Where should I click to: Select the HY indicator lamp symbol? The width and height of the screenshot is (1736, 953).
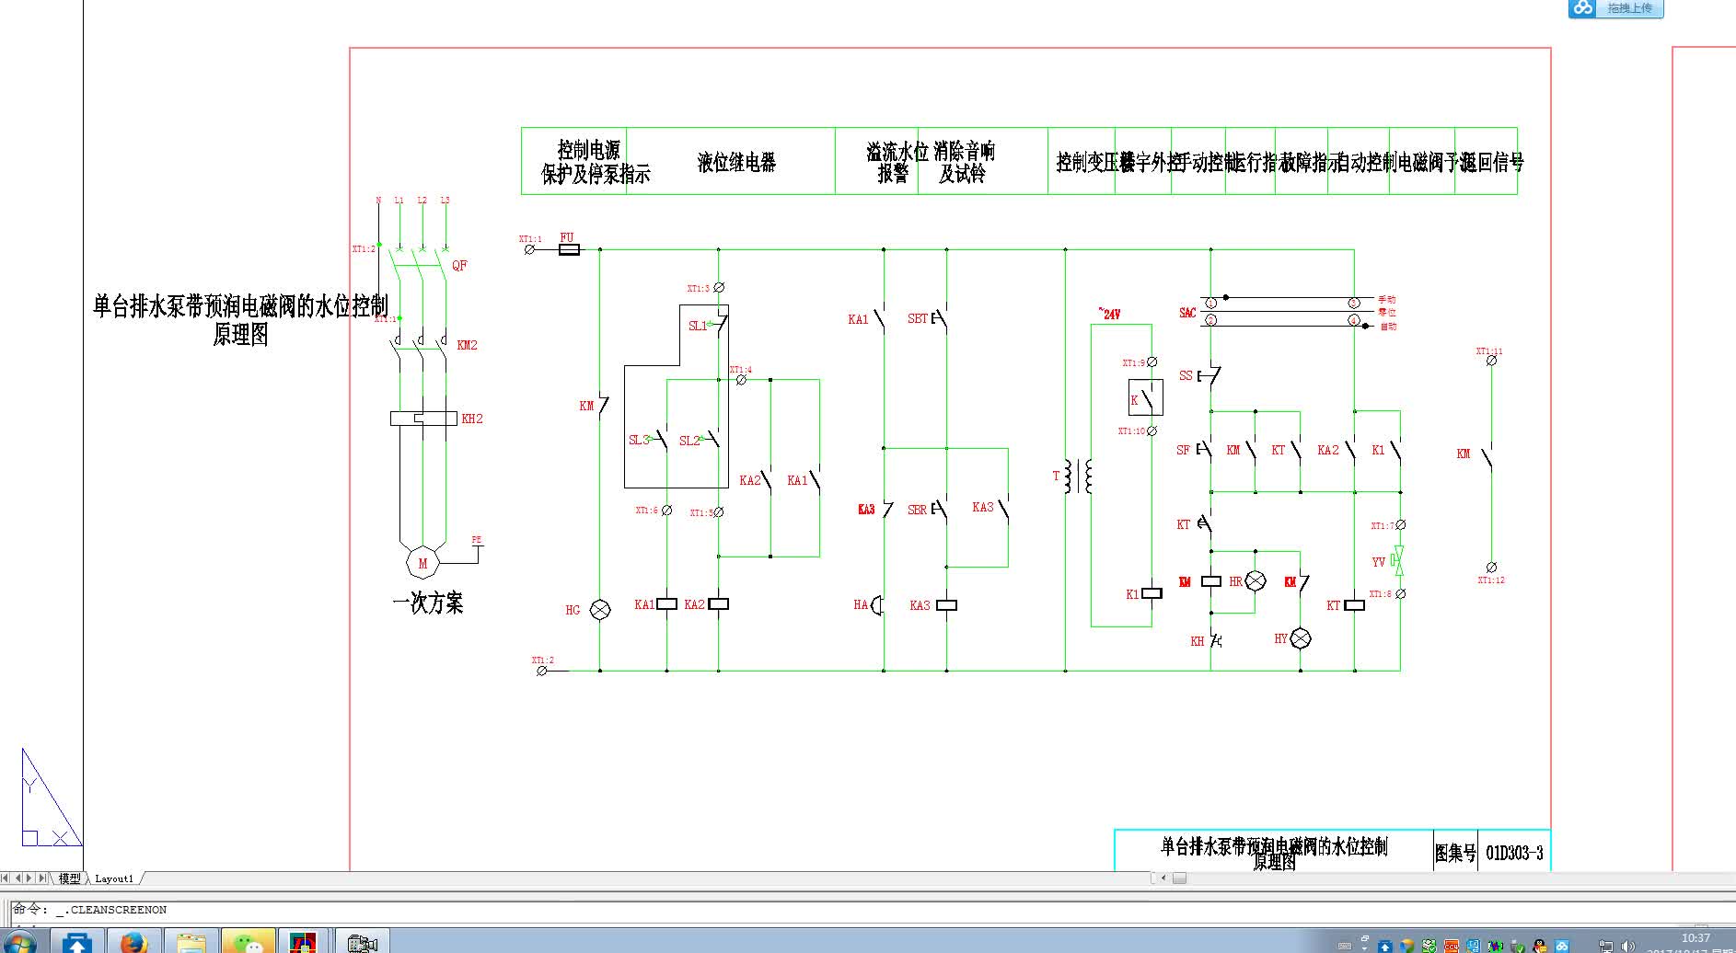point(1301,638)
